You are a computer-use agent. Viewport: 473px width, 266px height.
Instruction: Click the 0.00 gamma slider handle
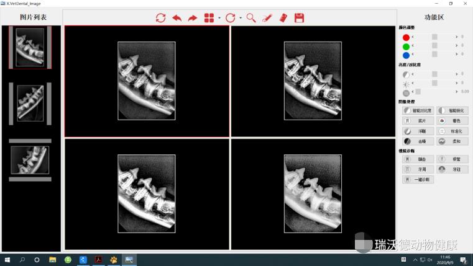click(418, 92)
